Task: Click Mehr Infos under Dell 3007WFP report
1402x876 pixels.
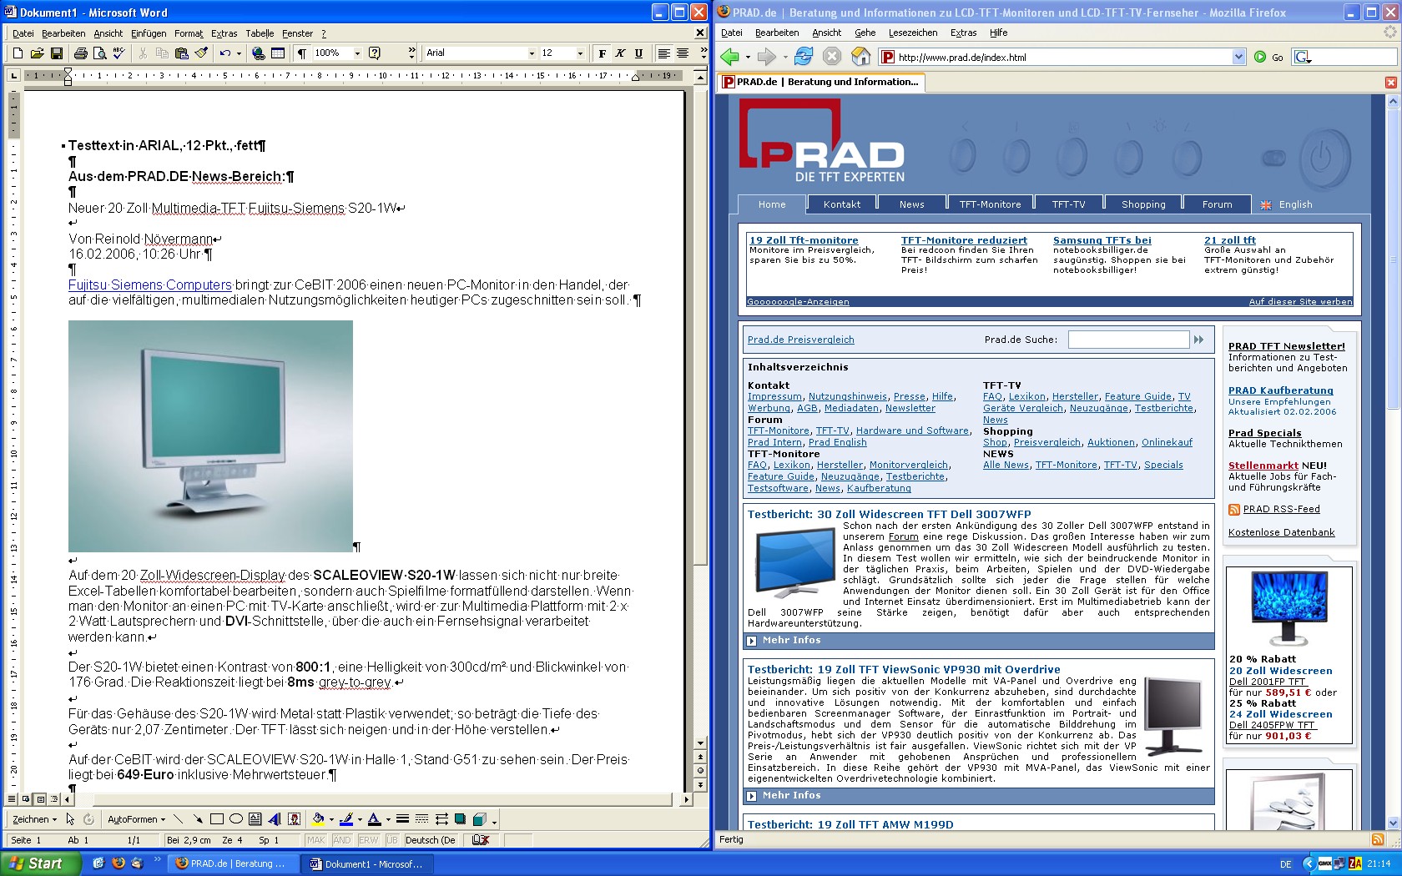Action: 791,641
